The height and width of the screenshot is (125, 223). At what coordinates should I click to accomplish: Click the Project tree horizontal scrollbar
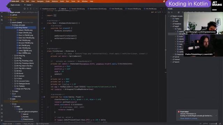coord(19,122)
